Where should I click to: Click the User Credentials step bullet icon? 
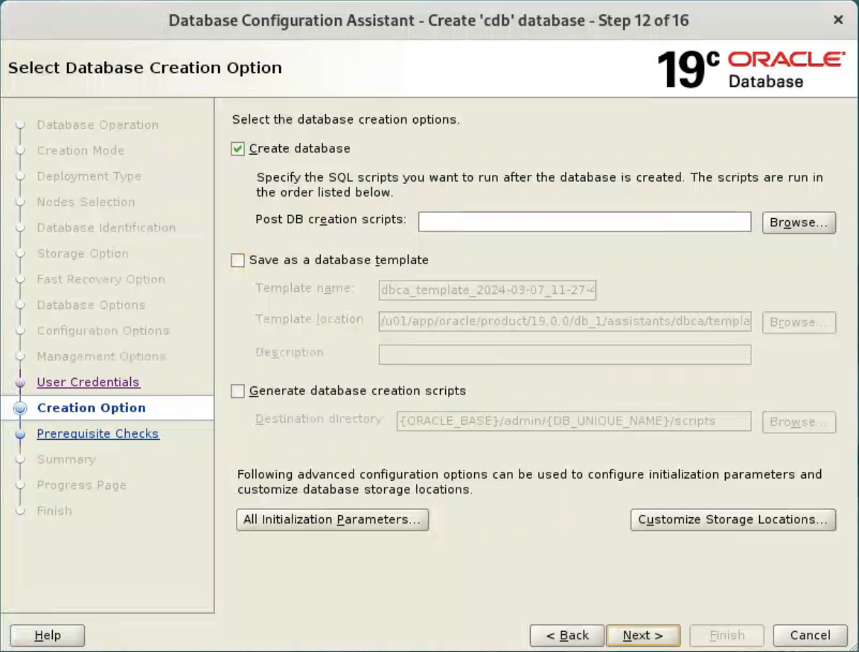(20, 383)
